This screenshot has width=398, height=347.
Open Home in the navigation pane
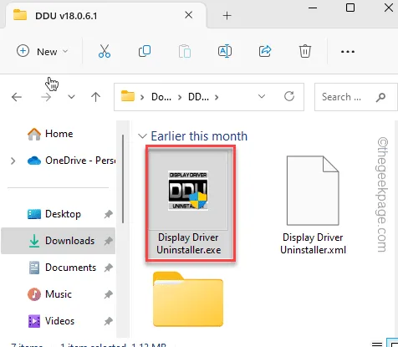click(50, 134)
